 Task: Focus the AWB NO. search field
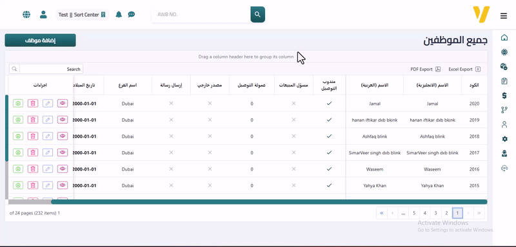click(201, 14)
